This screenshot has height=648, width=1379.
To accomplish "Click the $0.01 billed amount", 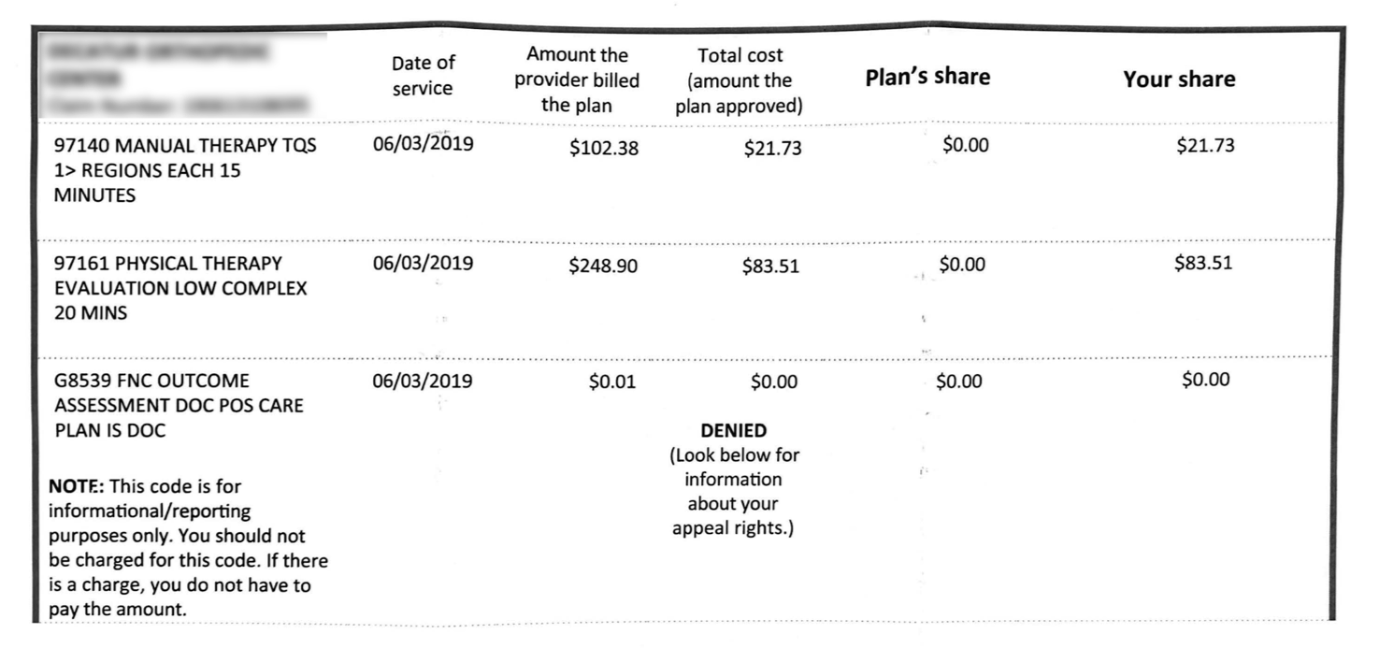I will pos(611,382).
